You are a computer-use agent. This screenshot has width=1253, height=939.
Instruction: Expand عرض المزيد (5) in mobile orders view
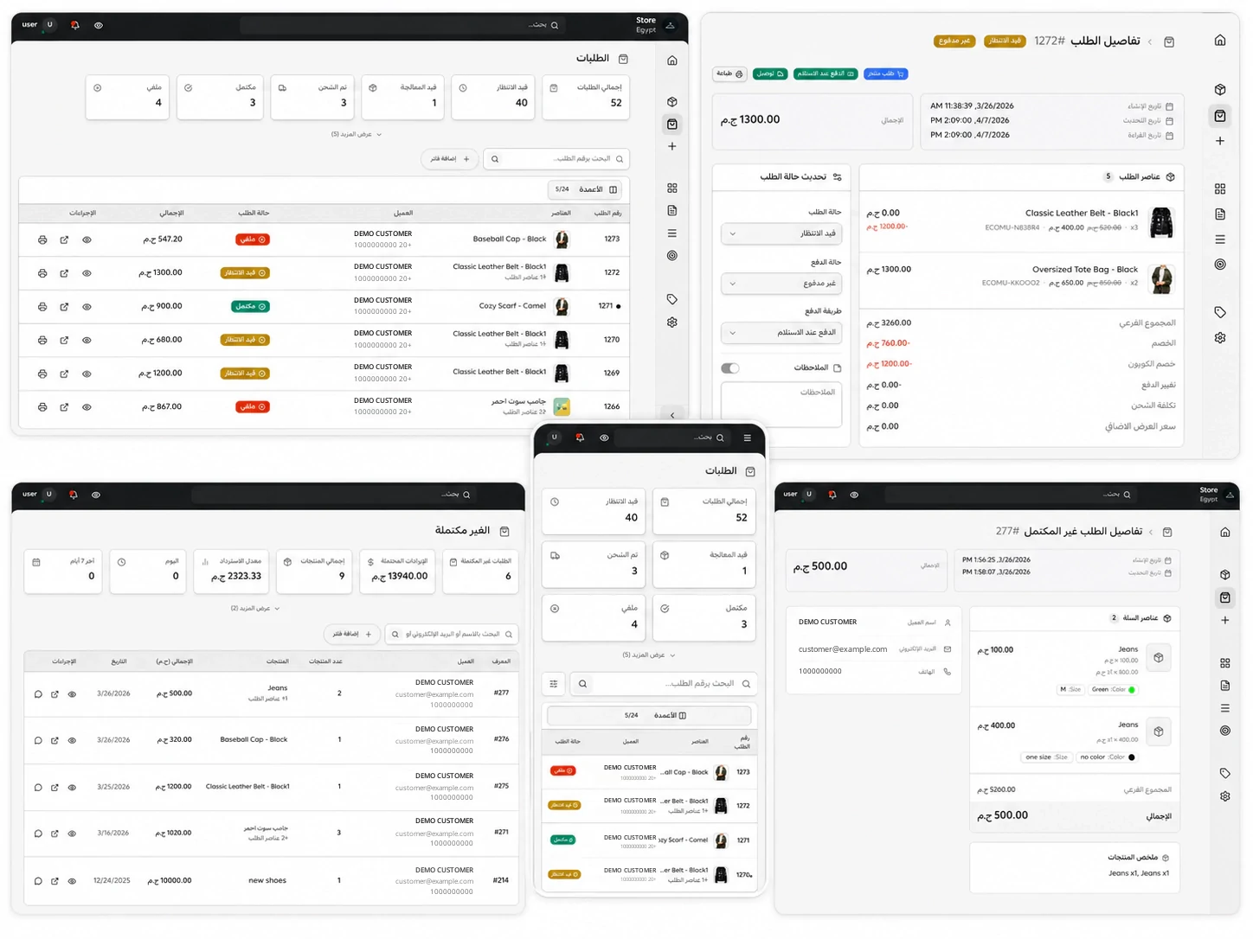648,655
